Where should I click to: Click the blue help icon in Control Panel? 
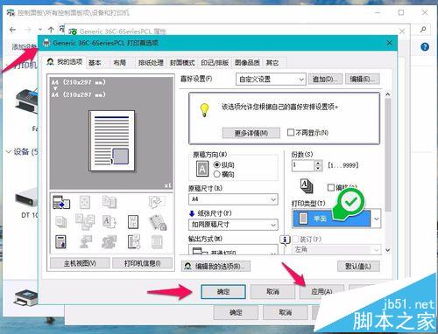point(425,46)
